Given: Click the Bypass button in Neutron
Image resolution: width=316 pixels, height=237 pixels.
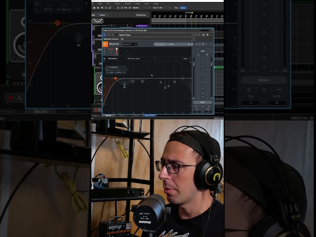Looking at the screenshot, I should (202, 102).
